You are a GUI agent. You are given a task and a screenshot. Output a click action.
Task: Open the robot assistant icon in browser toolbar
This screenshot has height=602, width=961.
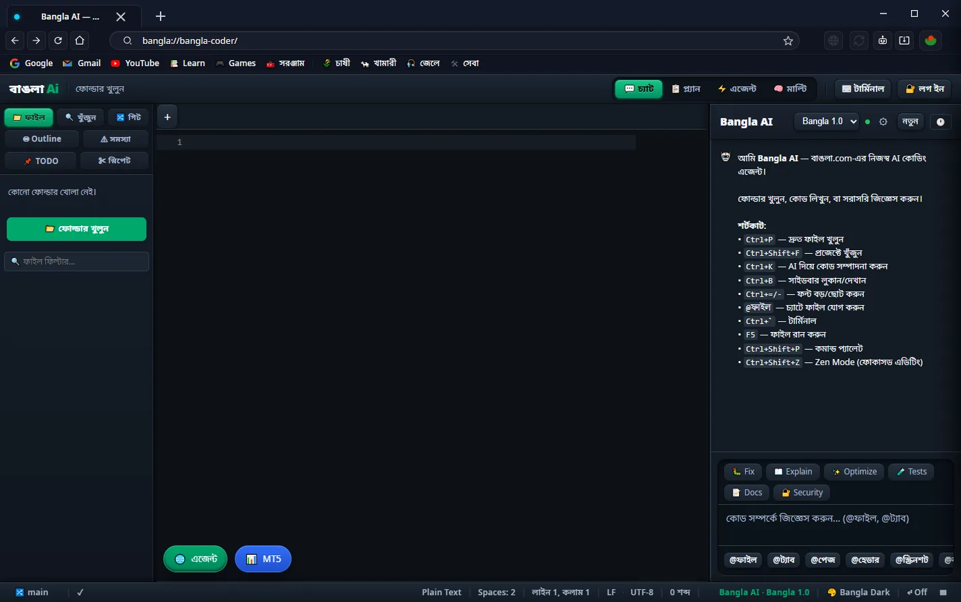[882, 40]
